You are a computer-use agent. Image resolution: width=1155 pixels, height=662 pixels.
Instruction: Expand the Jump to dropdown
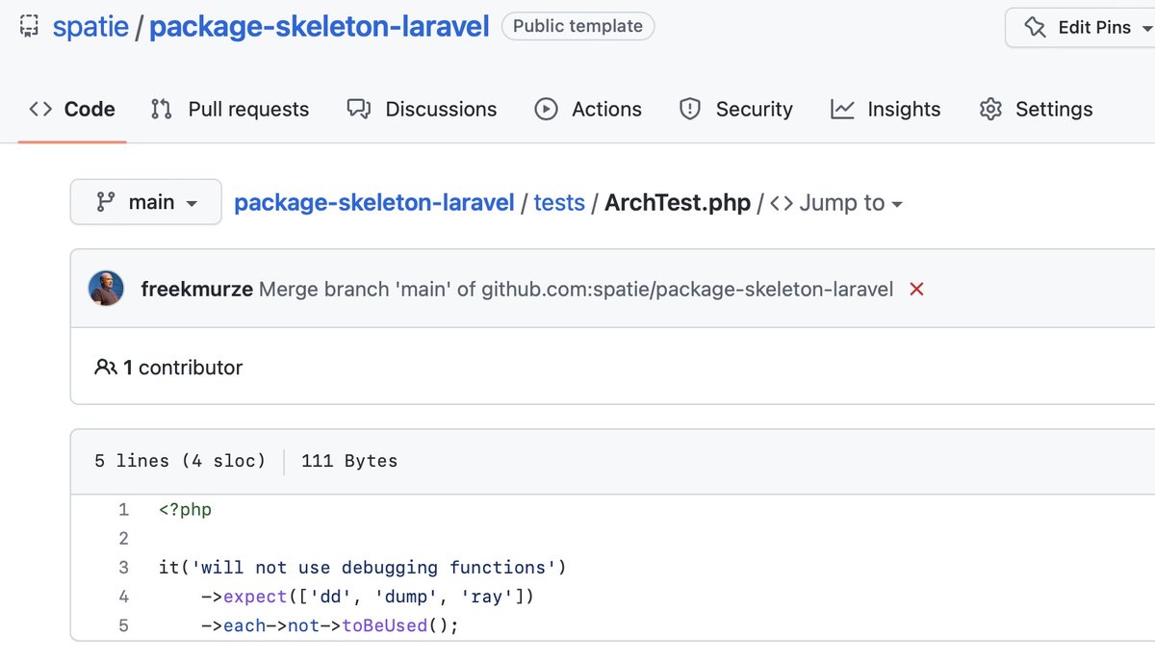(836, 202)
